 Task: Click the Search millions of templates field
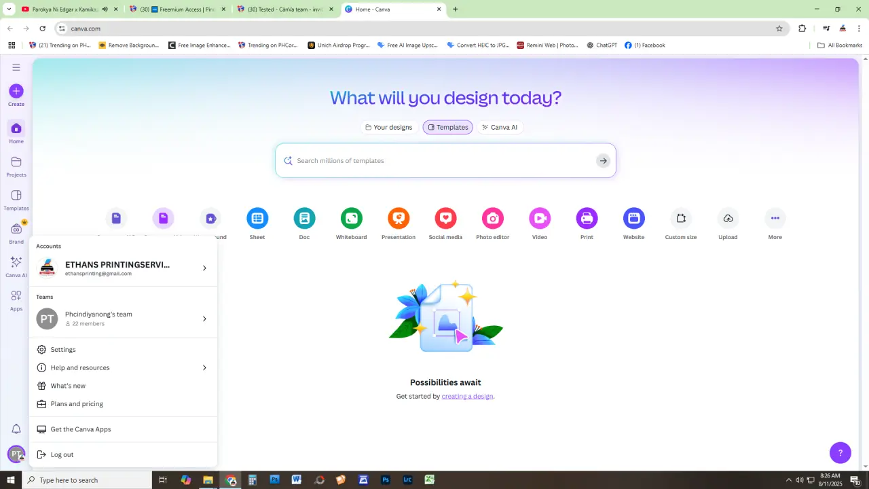445,161
